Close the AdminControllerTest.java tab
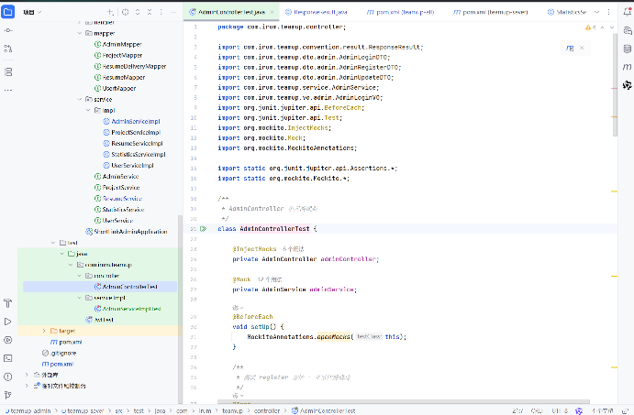 (273, 12)
